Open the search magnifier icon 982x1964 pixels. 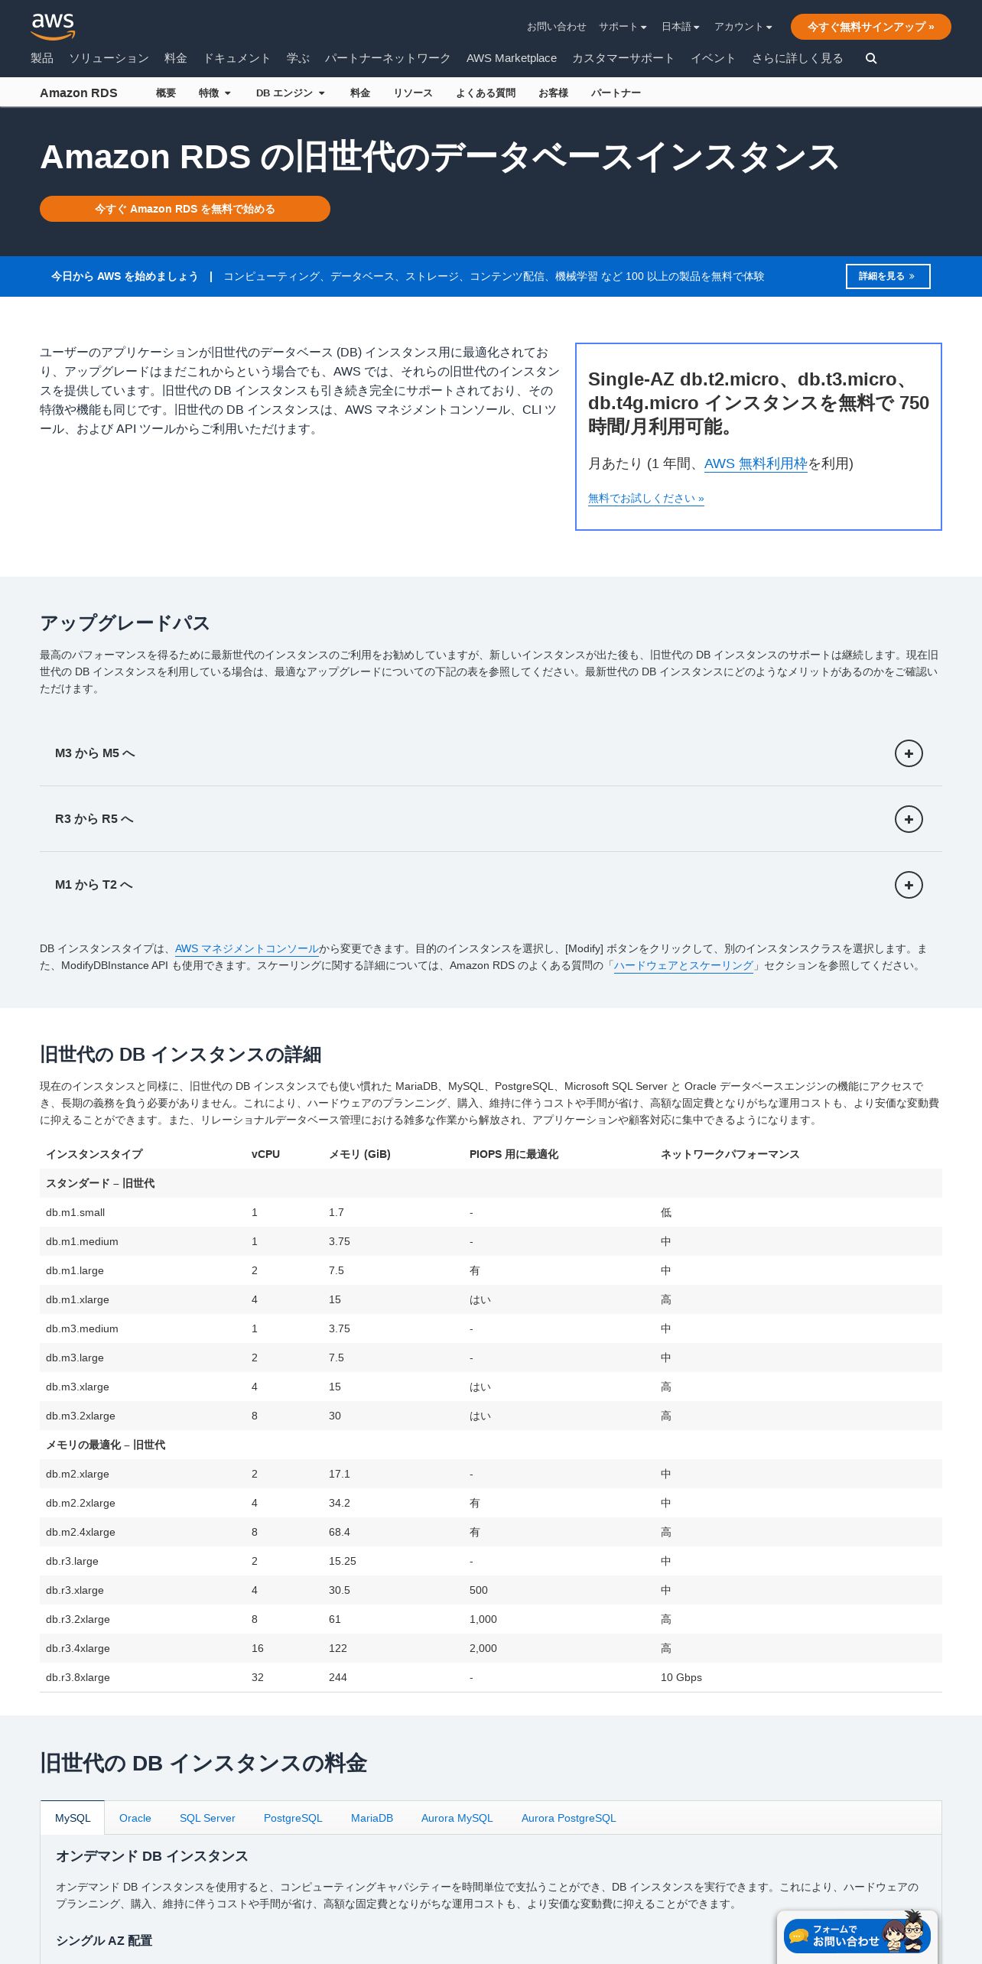click(871, 58)
